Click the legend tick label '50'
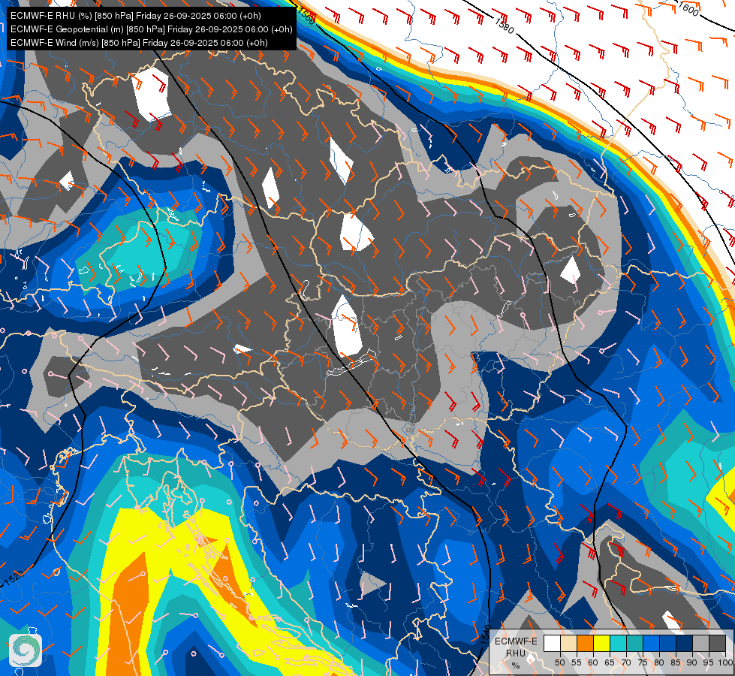The height and width of the screenshot is (676, 735). [560, 662]
